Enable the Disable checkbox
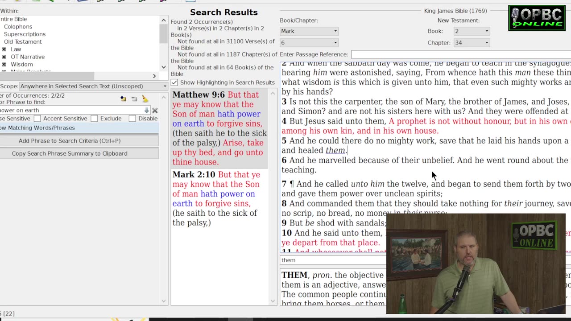Viewport: 571px width, 321px height. pyautogui.click(x=132, y=119)
